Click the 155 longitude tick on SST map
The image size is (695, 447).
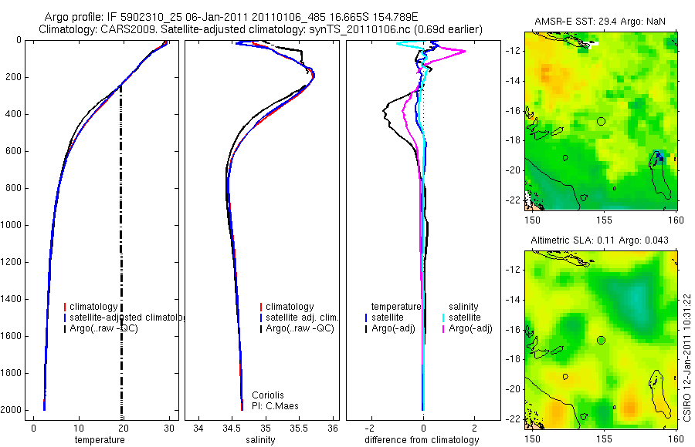604,220
